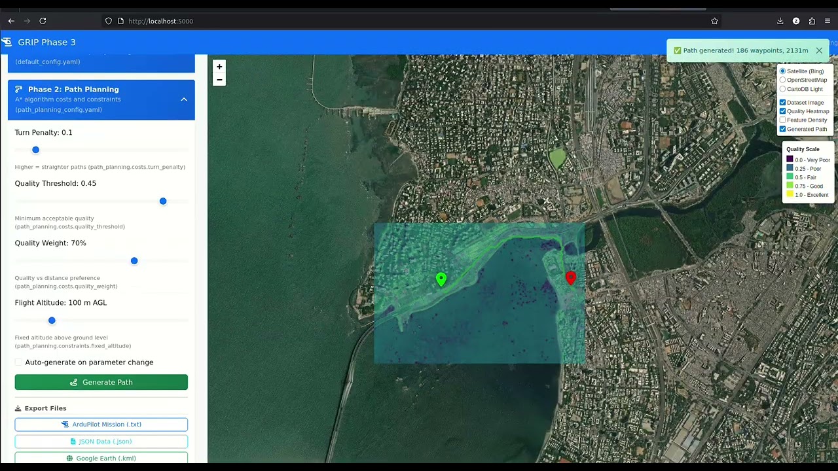Click the green start marker on map
The width and height of the screenshot is (838, 471).
pos(441,279)
